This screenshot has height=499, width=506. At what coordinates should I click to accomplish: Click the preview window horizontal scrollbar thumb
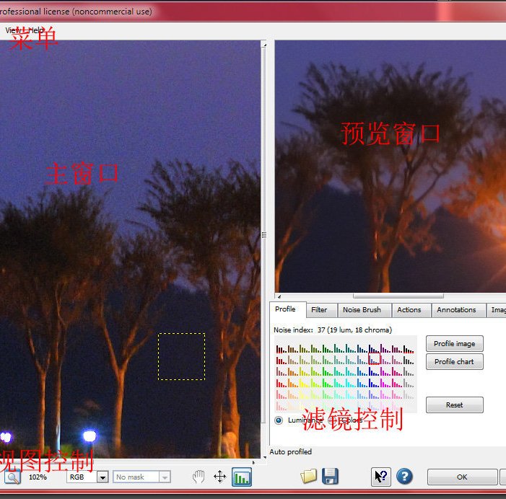click(398, 296)
